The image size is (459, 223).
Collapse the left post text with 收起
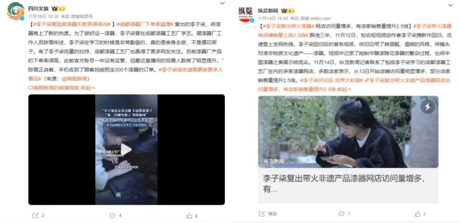click(x=88, y=88)
